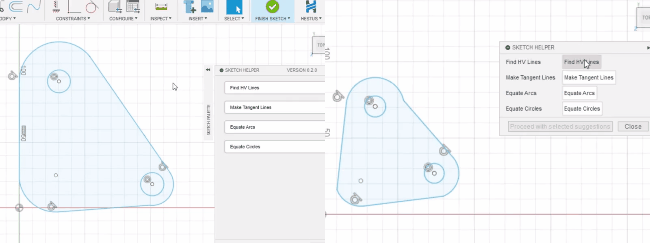
Task: Select tangent glyph on left sketch's right arc
Action: pyautogui.click(x=162, y=166)
